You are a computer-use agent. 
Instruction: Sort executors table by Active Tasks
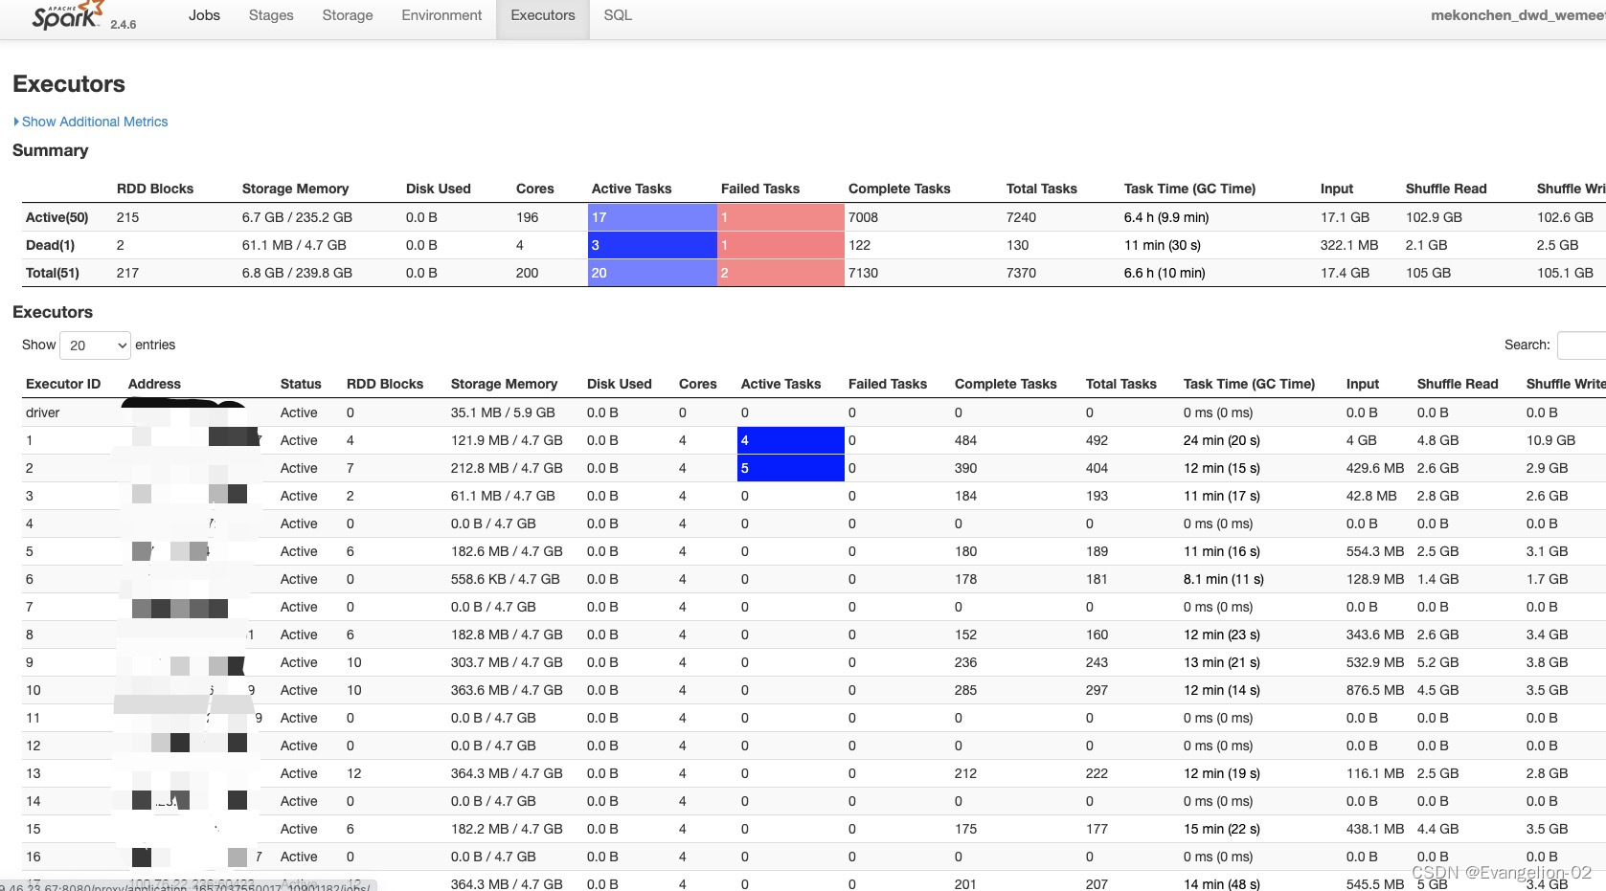[x=780, y=384]
